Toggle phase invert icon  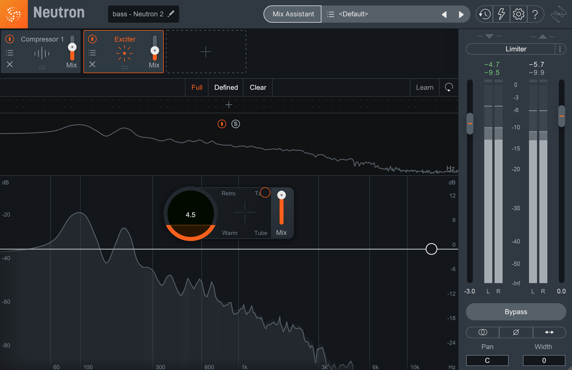click(516, 332)
